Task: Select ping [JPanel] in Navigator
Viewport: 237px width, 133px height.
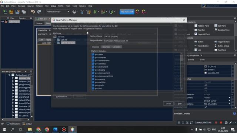Action: pos(24,85)
